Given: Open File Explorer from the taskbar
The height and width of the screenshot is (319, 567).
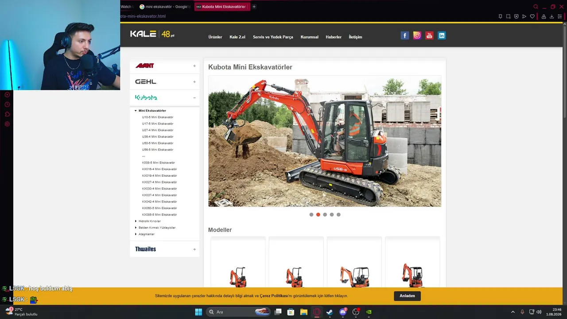Looking at the screenshot, I should 303,312.
